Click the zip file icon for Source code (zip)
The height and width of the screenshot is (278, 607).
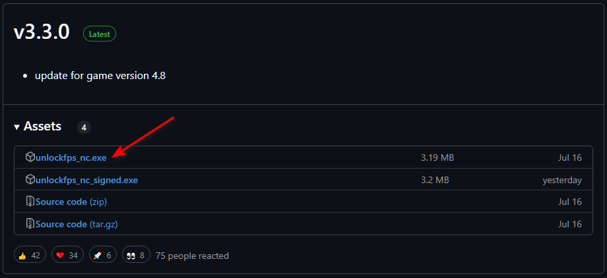pyautogui.click(x=30, y=202)
